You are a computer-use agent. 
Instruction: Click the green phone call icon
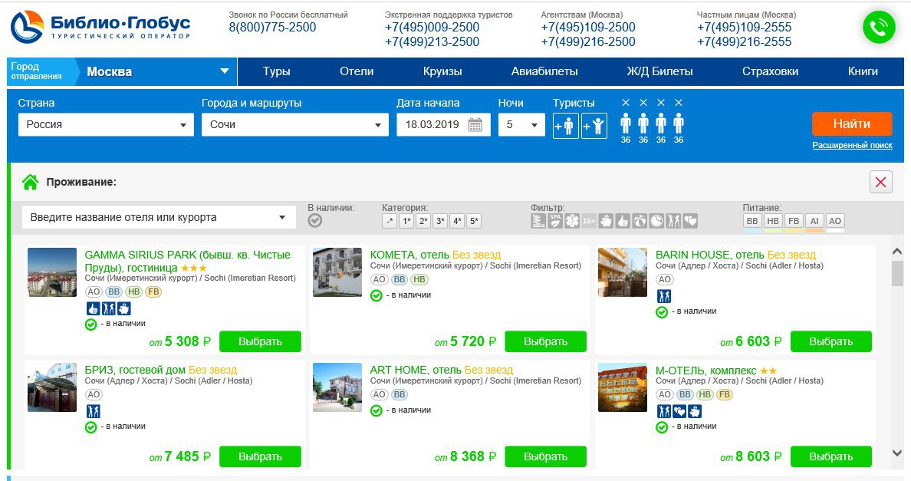click(x=879, y=28)
